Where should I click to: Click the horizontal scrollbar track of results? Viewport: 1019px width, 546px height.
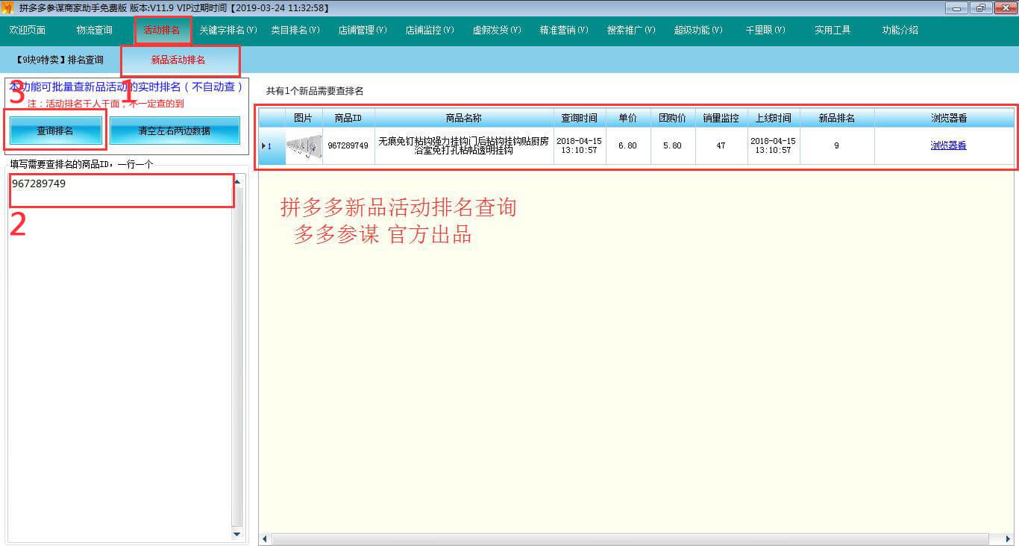[630, 539]
